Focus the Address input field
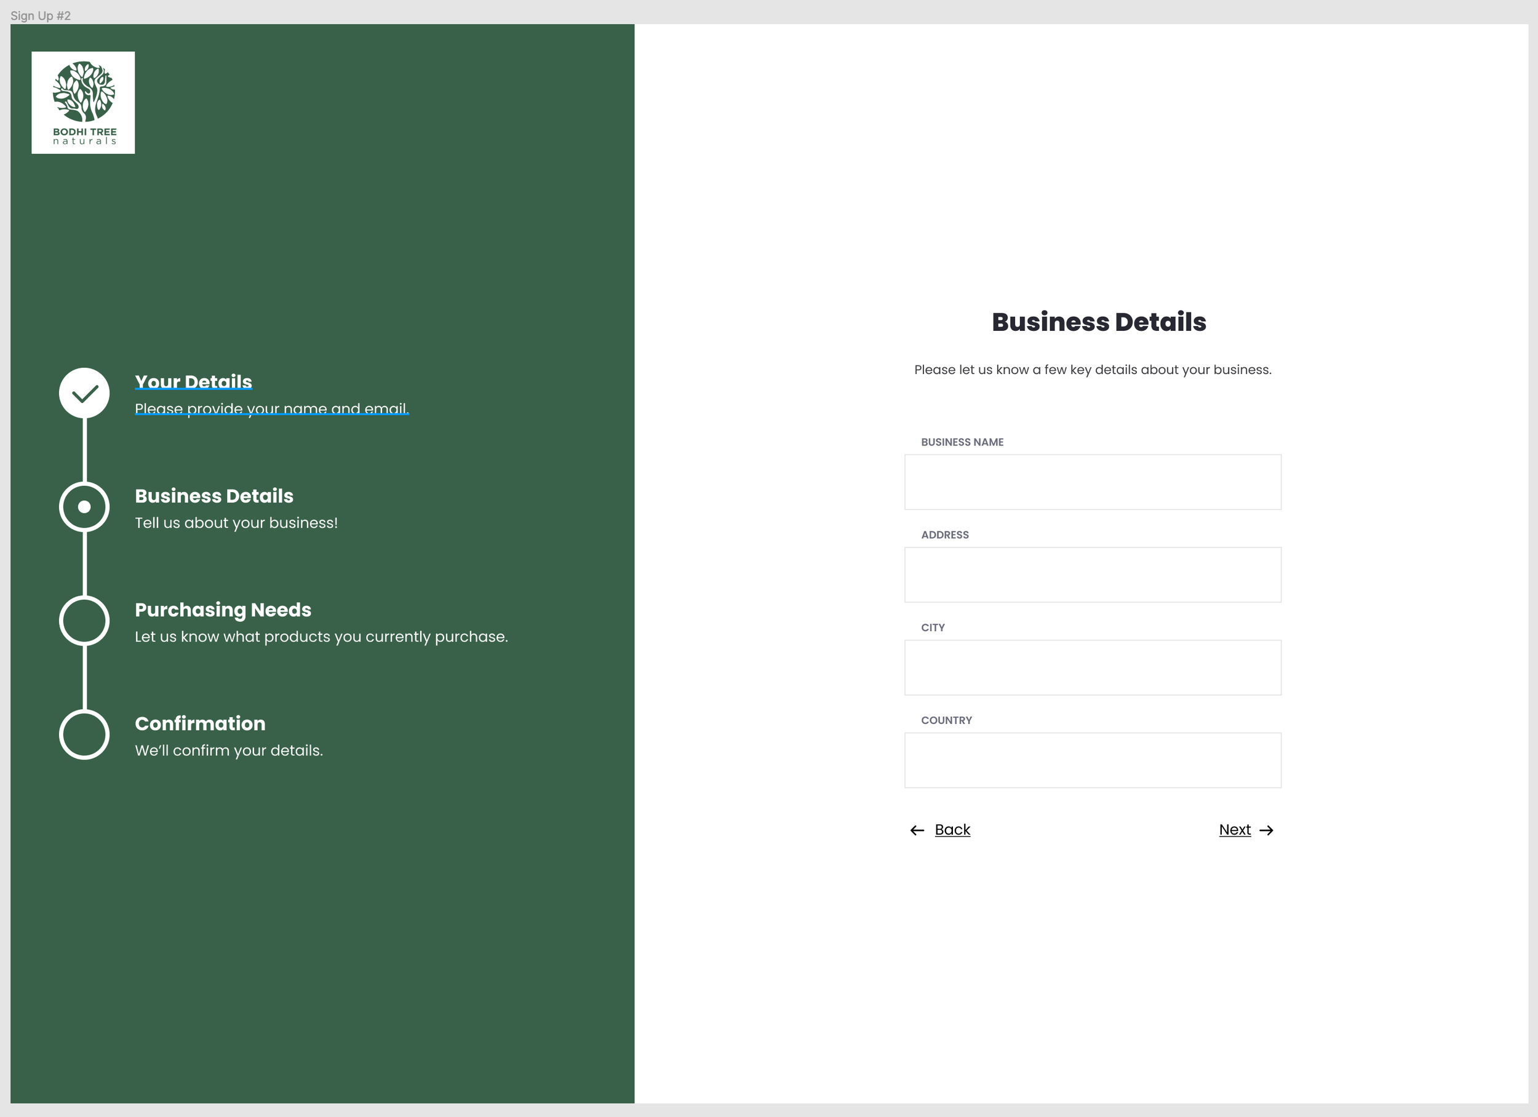 pyautogui.click(x=1093, y=575)
